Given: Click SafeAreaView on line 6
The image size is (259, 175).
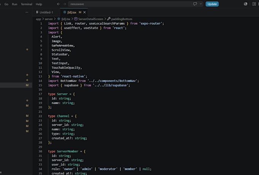Looking at the screenshot, I should tap(62, 45).
